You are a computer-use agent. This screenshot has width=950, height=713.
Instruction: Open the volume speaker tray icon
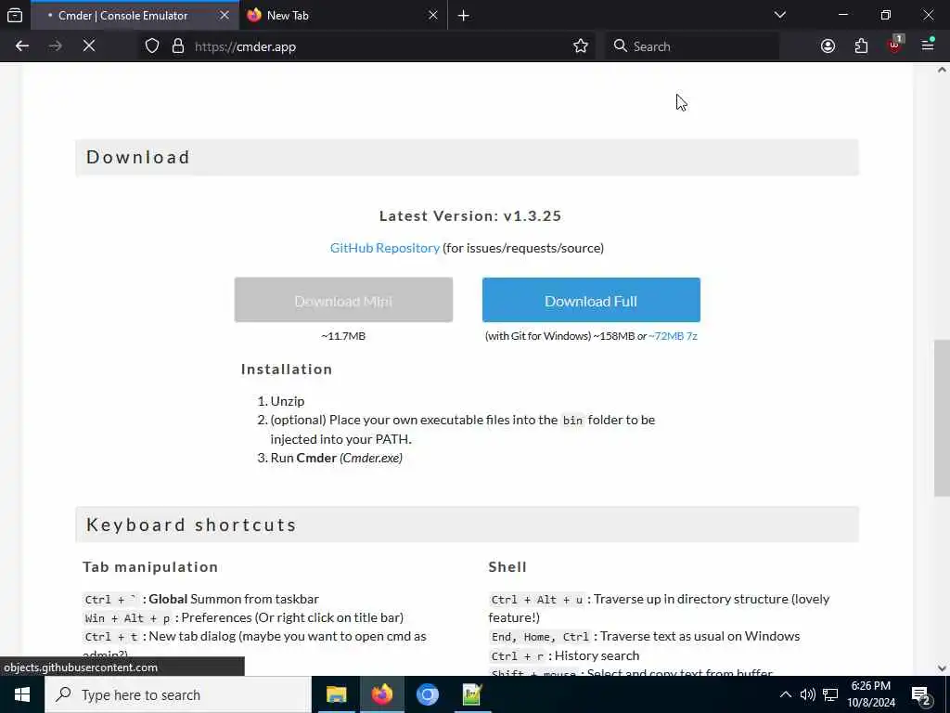[808, 694]
